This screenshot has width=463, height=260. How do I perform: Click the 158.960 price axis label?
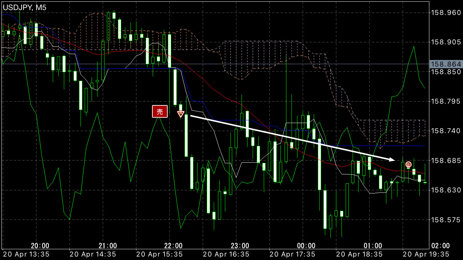coord(446,13)
